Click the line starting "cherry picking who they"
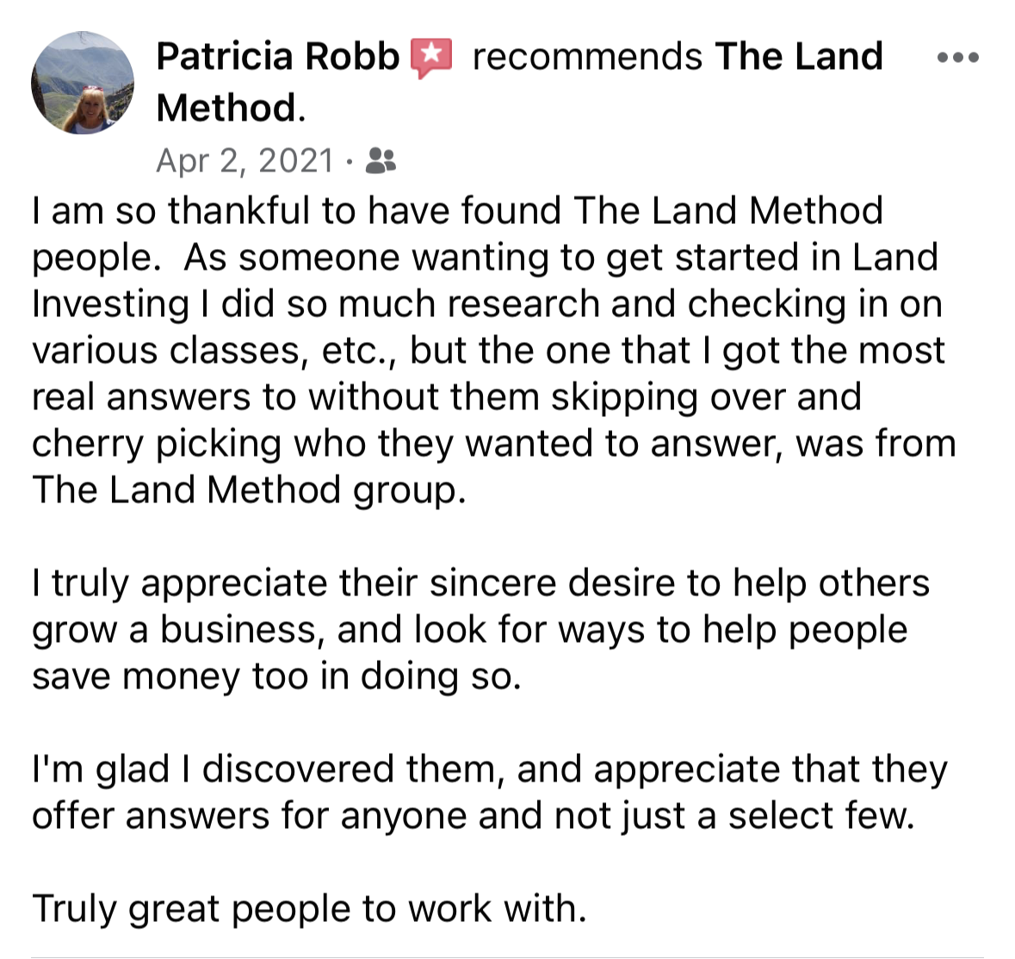This screenshot has width=1015, height=959. [493, 444]
